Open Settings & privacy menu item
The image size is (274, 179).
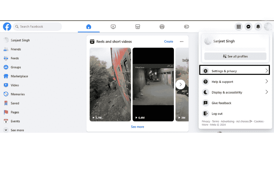tap(234, 70)
